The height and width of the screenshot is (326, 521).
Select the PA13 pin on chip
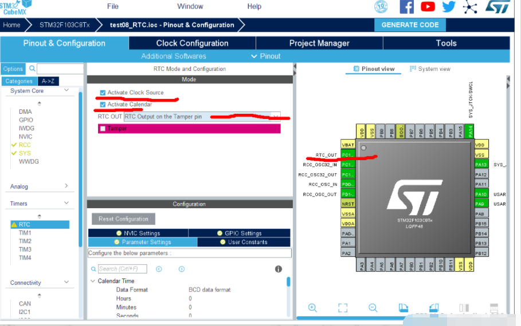[x=481, y=165]
